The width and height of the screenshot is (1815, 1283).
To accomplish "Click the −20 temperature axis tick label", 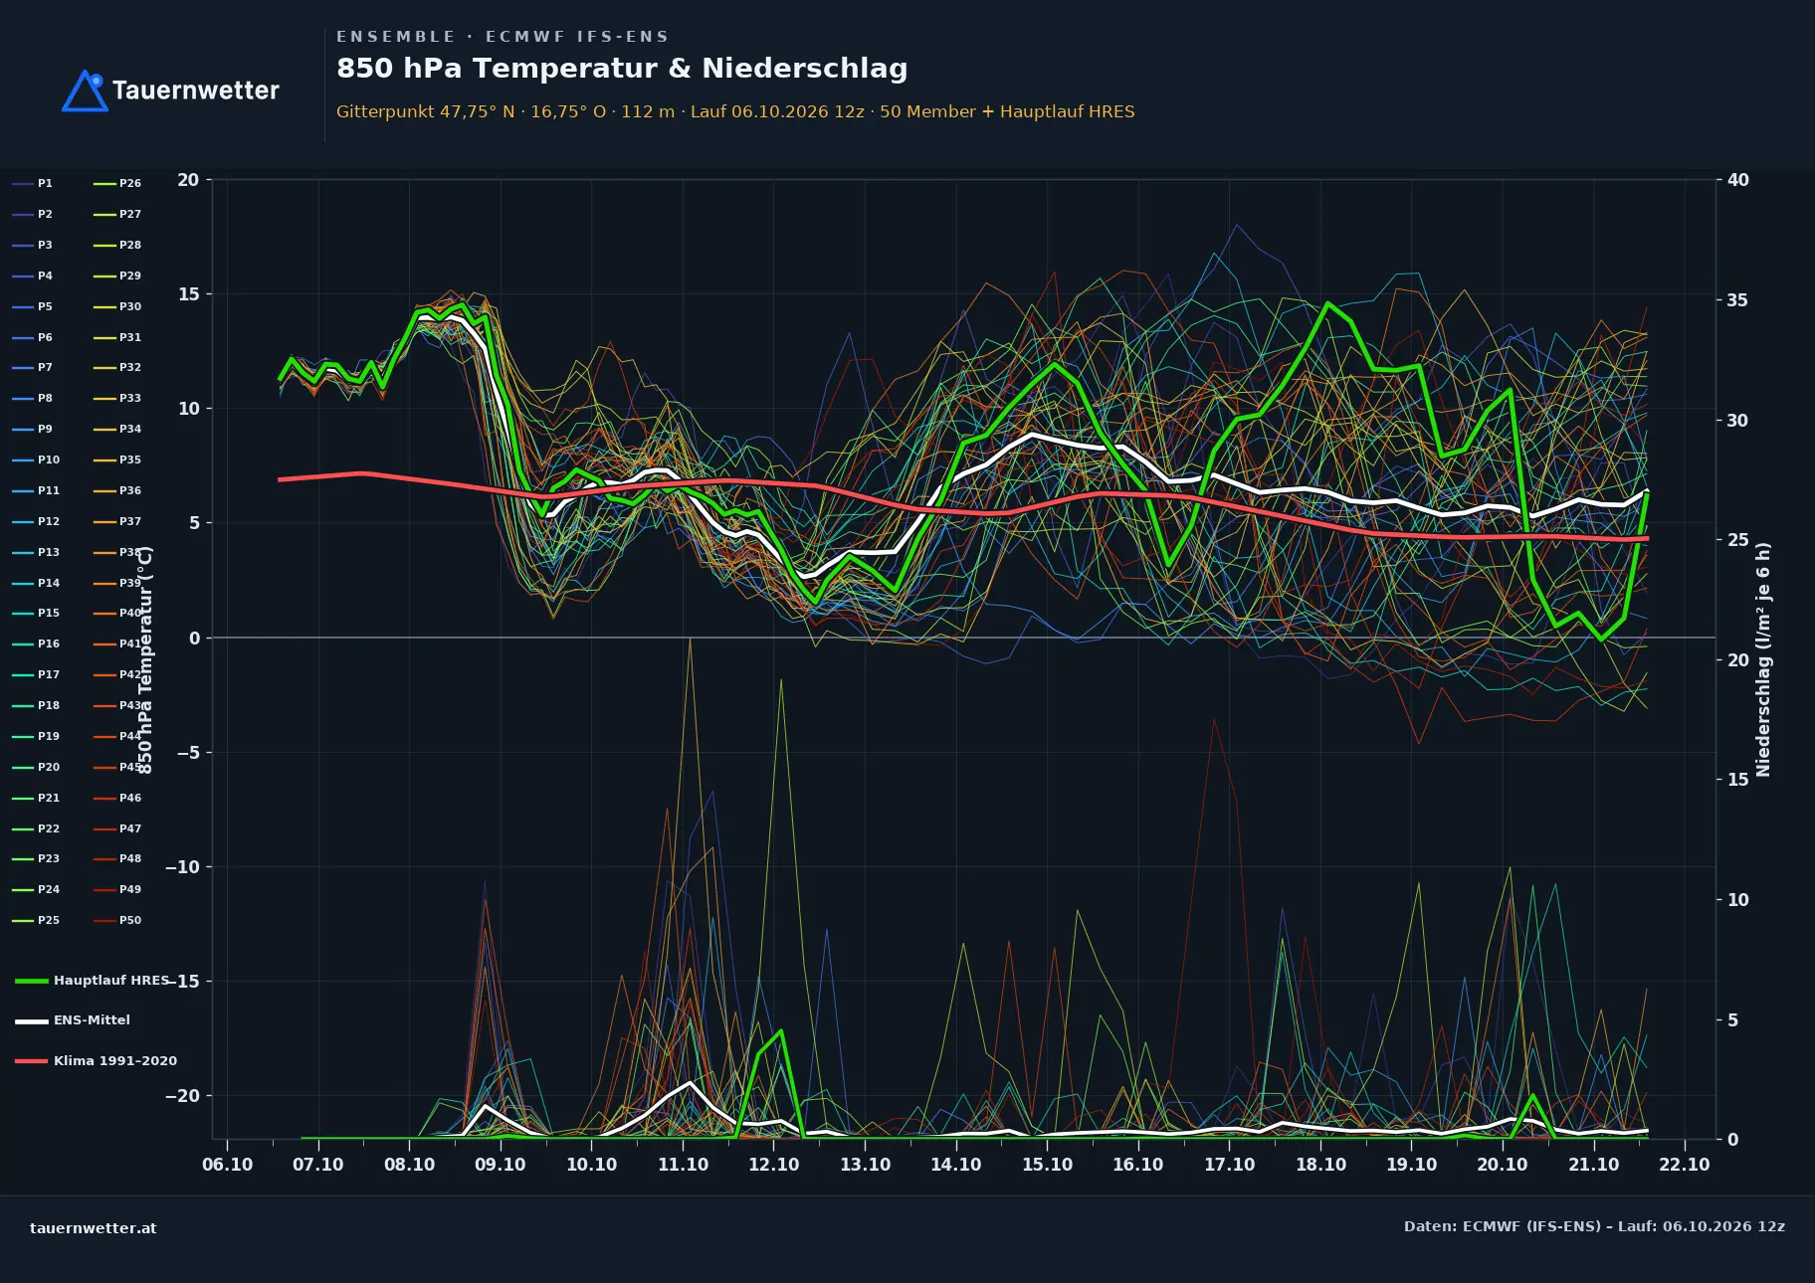I will tap(182, 1096).
